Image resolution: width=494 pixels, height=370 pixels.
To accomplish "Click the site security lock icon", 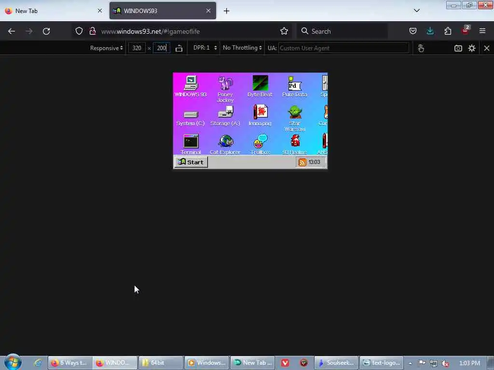I will [92, 31].
